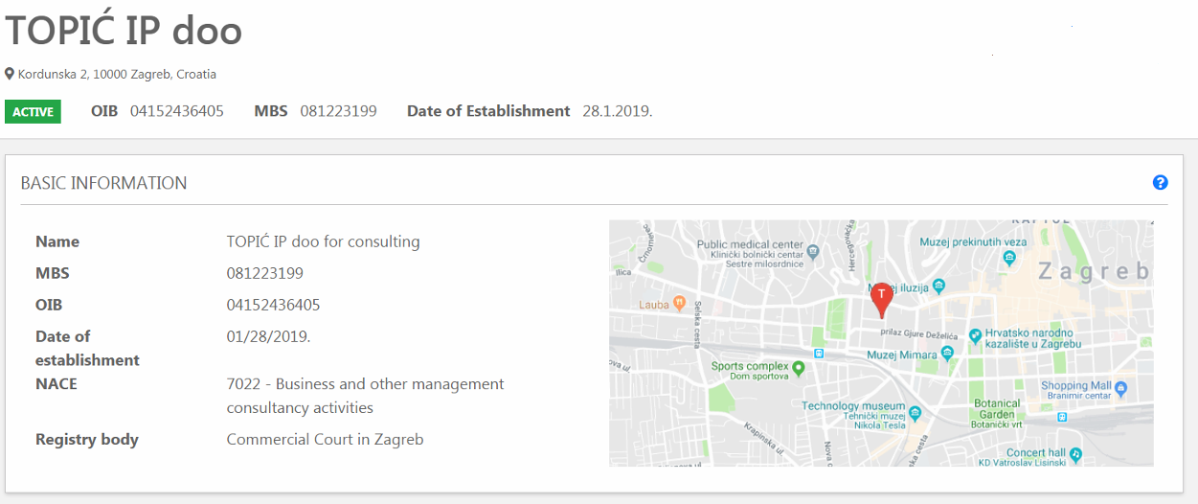Click the Botanical Garden map label
This screenshot has width=1198, height=504.
pos(997,409)
